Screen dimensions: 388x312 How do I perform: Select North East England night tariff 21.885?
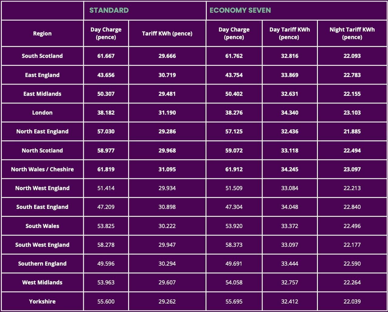[352, 131]
